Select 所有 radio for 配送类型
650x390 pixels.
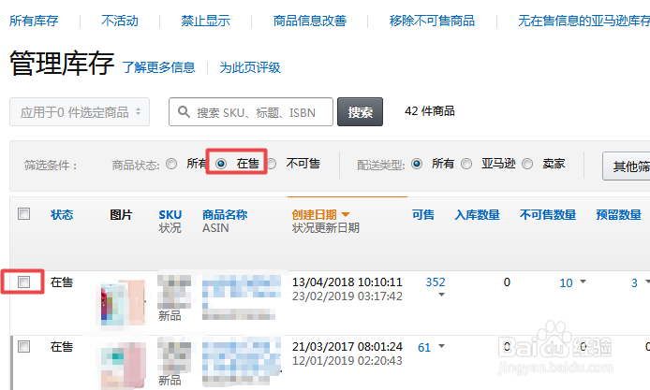point(417,164)
